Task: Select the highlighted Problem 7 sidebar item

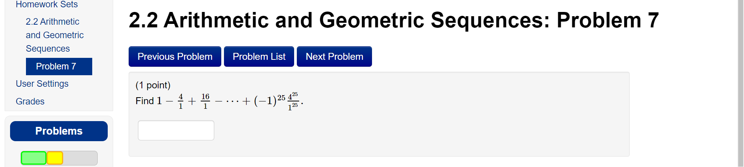Action: click(59, 66)
